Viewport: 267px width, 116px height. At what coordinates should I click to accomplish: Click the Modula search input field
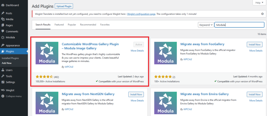[x=239, y=25]
